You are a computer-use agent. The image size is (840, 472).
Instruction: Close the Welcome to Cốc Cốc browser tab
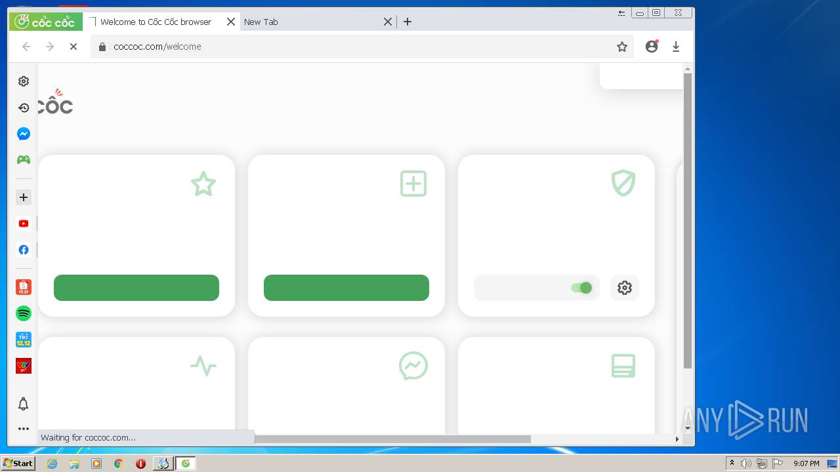click(x=231, y=22)
